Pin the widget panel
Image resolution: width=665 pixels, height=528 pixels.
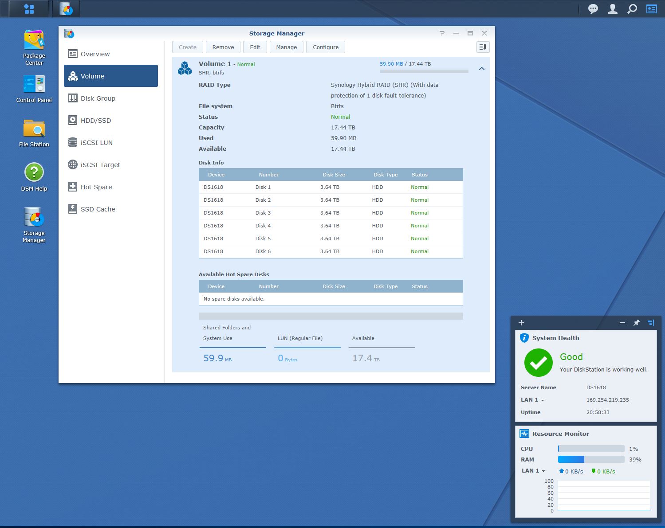pos(637,323)
